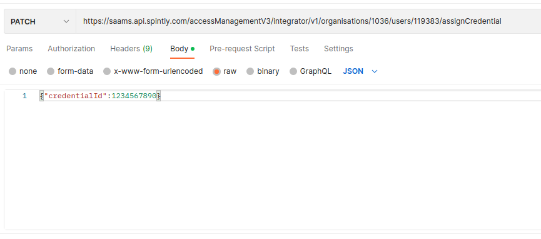Click the chevron beside PATCH
The image size is (541, 239).
66,22
